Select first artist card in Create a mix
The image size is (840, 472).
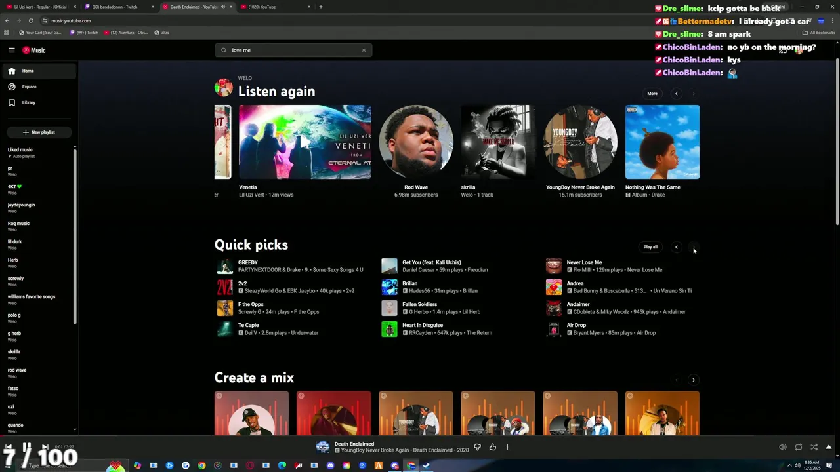click(x=251, y=414)
